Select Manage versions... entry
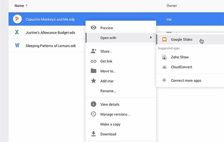Image resolution: width=224 pixels, height=142 pixels. tap(121, 114)
